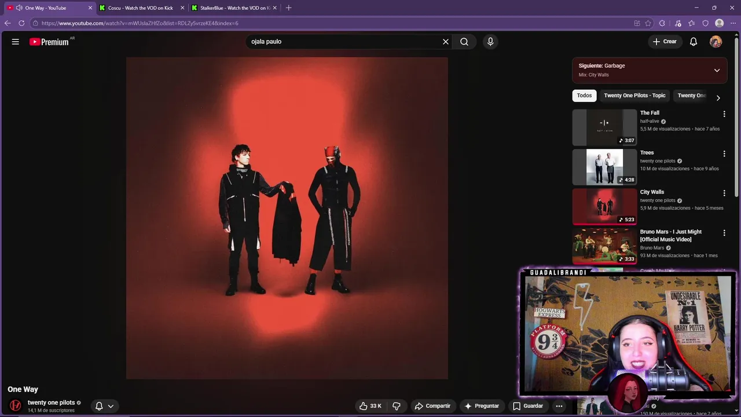Save video with Guardar button
Screen dimensions: 741x417
(x=528, y=406)
